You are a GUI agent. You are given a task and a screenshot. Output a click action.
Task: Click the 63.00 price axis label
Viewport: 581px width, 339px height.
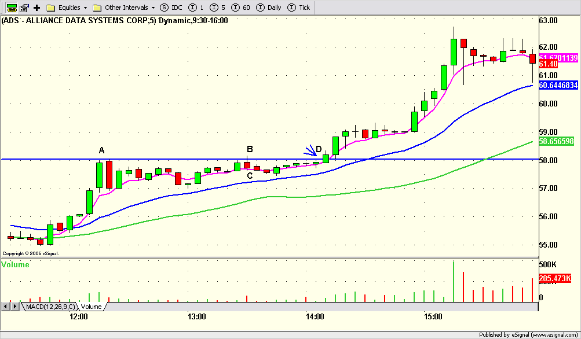pos(548,20)
